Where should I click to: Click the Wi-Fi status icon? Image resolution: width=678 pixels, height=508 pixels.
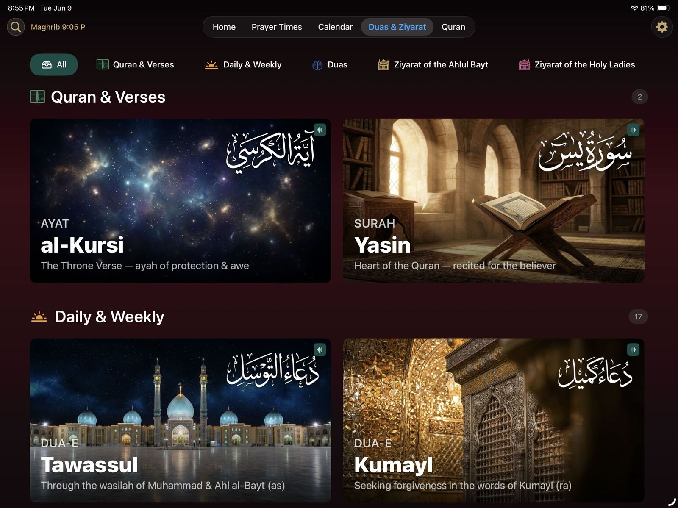[x=634, y=8]
